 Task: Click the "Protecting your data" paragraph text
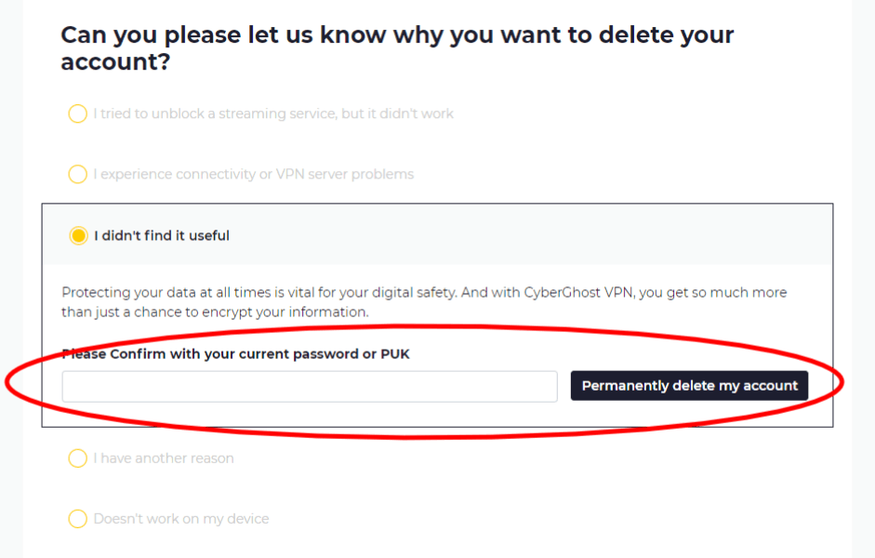tap(424, 302)
